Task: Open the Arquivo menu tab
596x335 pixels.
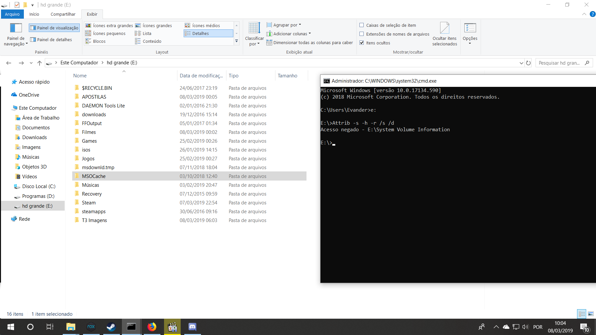Action: pos(12,14)
